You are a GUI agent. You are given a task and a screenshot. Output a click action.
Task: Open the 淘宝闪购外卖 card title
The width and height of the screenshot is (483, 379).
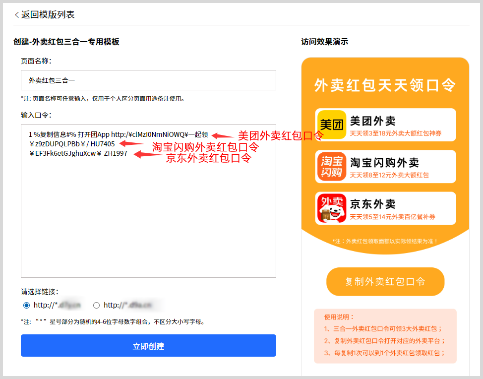(384, 162)
